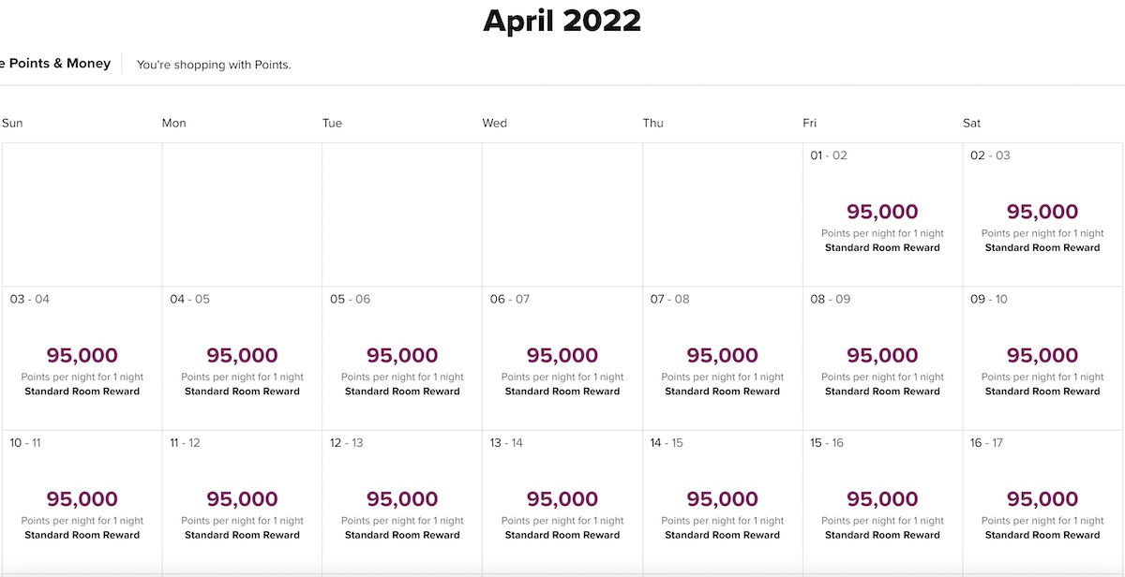Switch to the Points & Money option
The width and height of the screenshot is (1125, 577).
pyautogui.click(x=55, y=64)
